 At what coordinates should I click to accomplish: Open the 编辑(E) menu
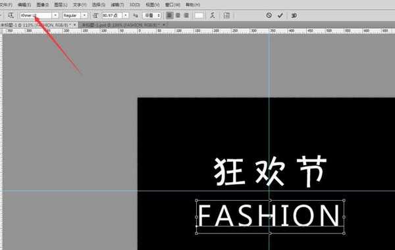(24, 5)
